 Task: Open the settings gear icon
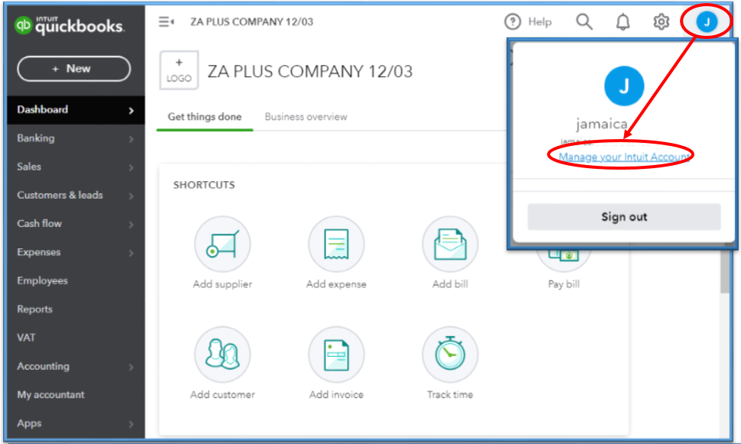661,21
